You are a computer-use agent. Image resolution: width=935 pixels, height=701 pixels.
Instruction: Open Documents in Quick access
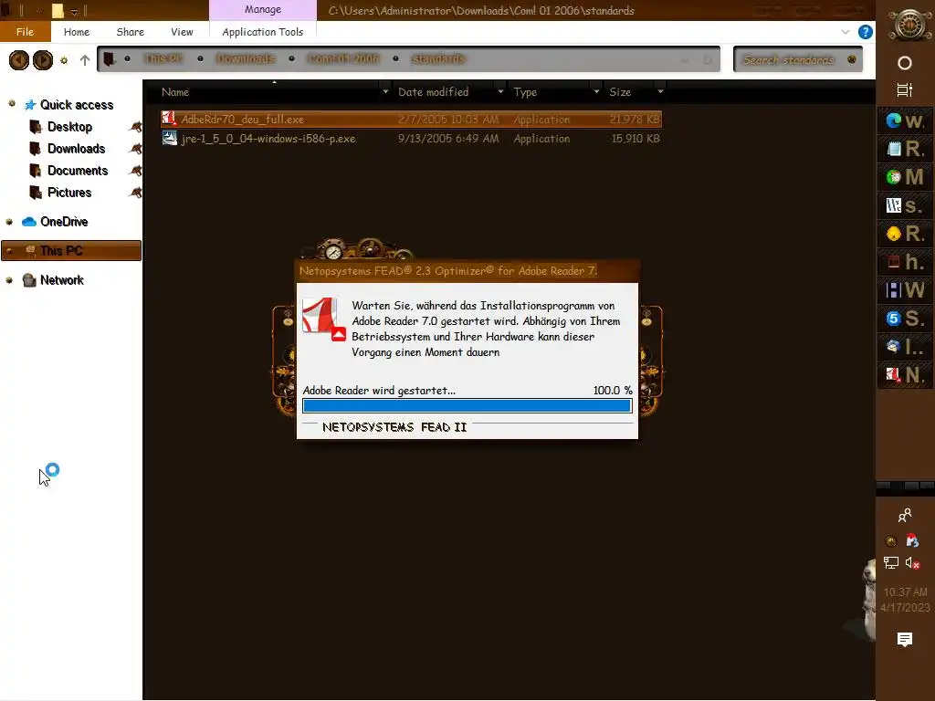[x=77, y=171]
